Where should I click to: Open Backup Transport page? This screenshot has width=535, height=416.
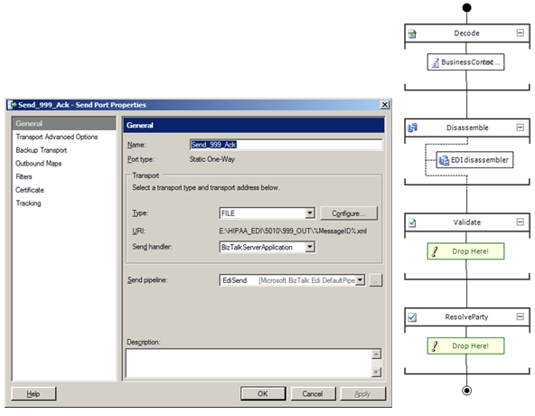pos(42,150)
